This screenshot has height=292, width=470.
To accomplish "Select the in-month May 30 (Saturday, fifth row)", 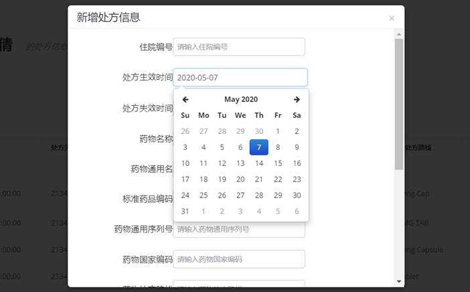I will point(297,195).
